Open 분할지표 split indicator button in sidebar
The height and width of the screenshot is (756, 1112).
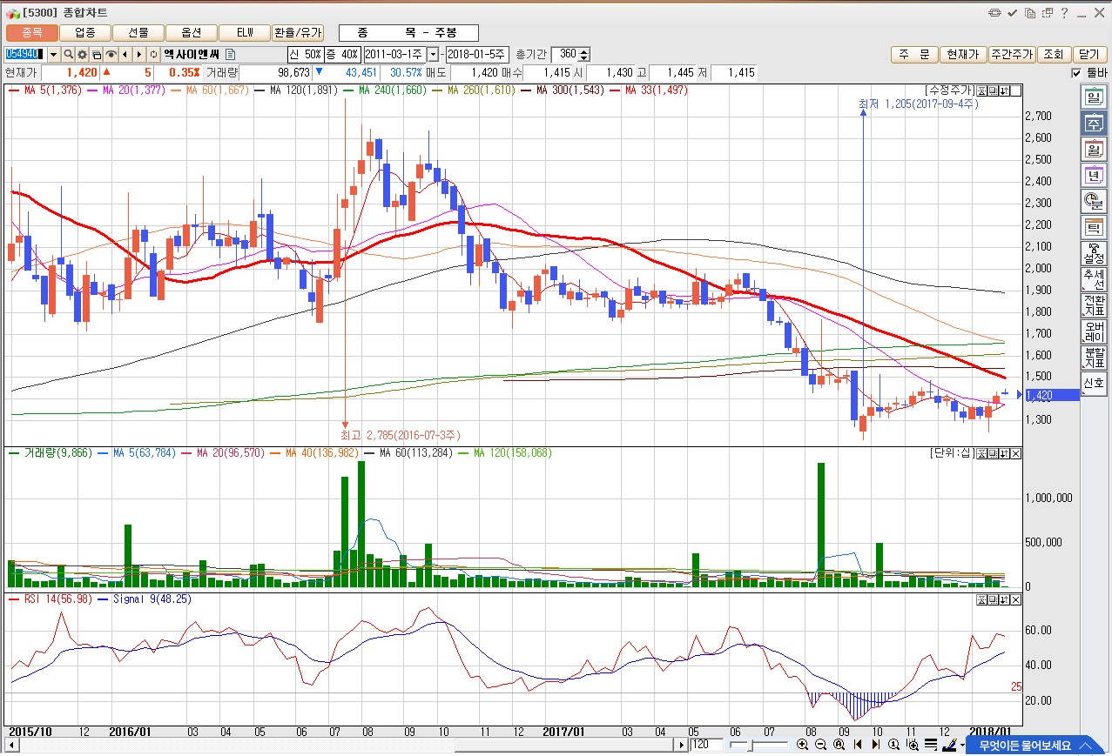[x=1093, y=358]
